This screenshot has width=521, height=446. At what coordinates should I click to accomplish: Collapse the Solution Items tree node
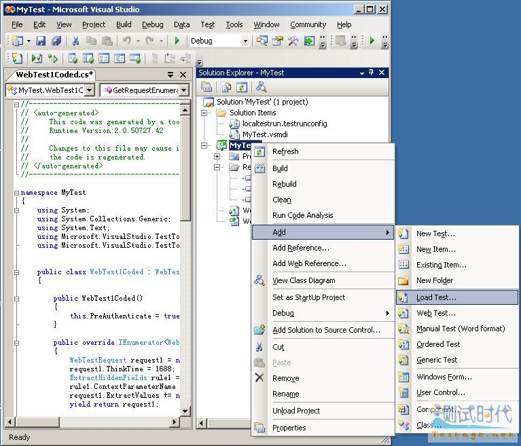point(203,113)
